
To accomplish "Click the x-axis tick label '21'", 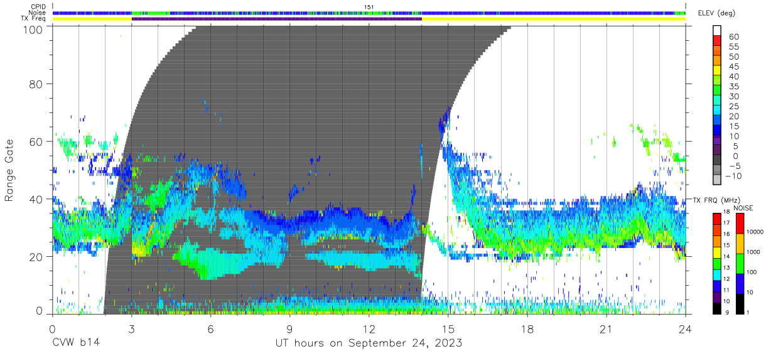I will (x=607, y=329).
